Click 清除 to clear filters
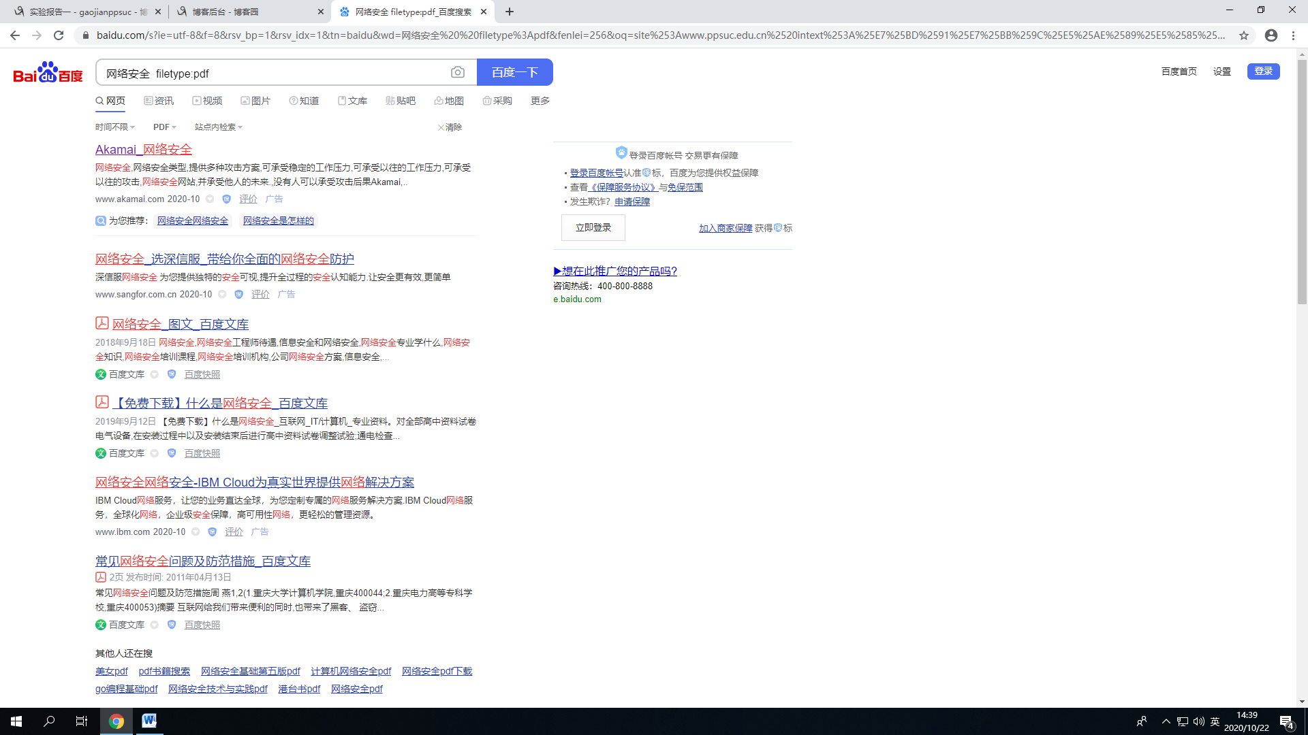1308x735 pixels. (x=450, y=127)
